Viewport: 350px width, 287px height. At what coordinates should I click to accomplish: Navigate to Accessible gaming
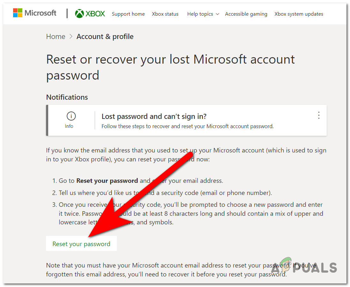246,14
